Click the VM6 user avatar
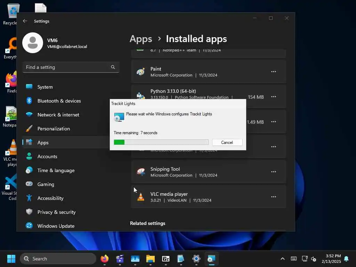 coord(33,43)
